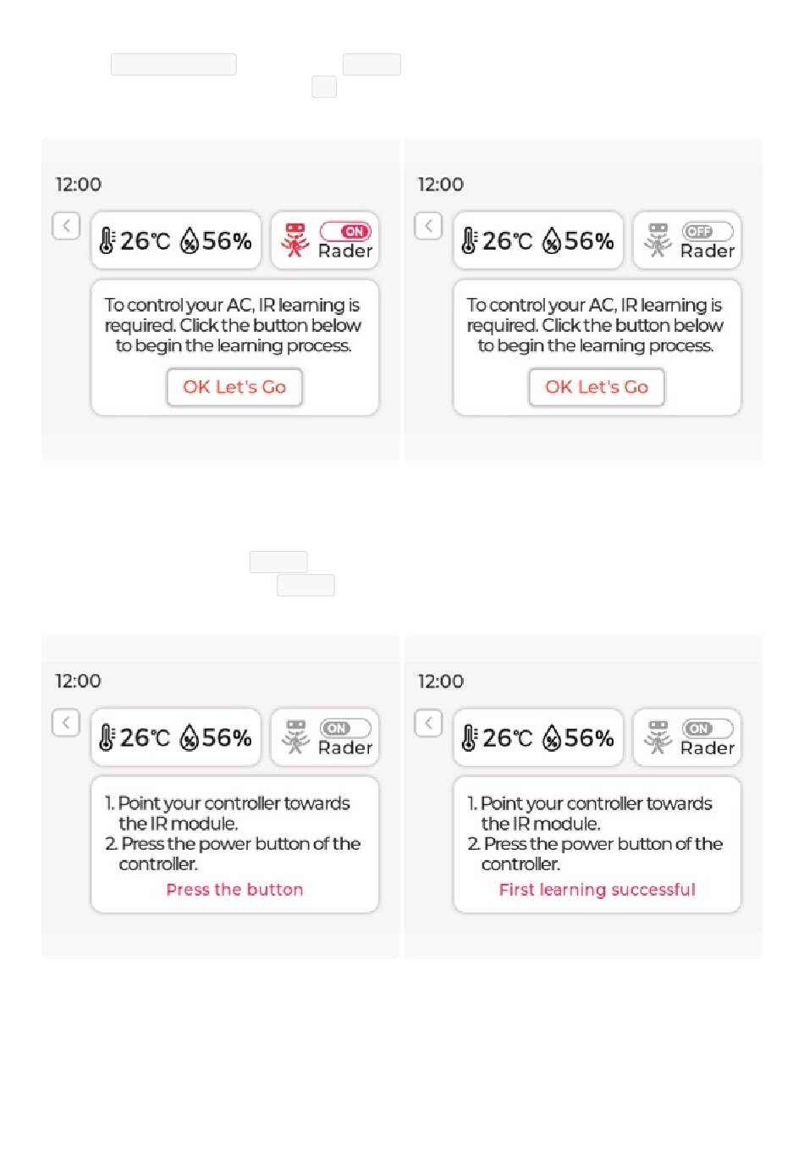Click the thermometer icon in bottom-left screen
This screenshot has height=1175, width=804.
pyautogui.click(x=107, y=738)
